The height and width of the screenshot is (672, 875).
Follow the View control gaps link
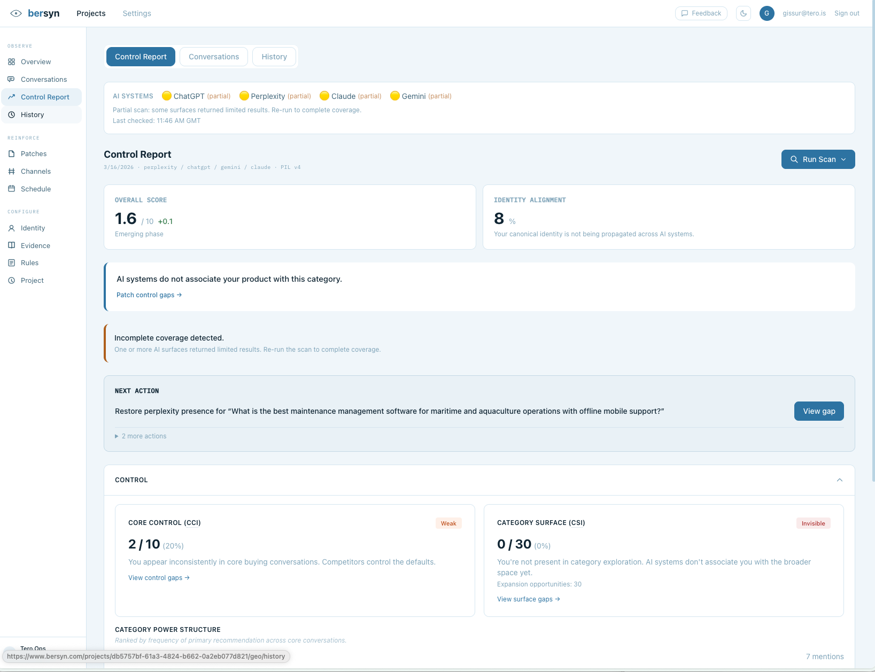point(159,578)
